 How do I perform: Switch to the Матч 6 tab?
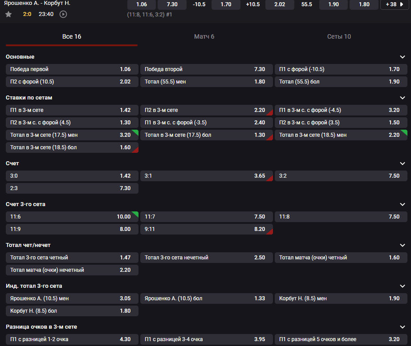204,36
